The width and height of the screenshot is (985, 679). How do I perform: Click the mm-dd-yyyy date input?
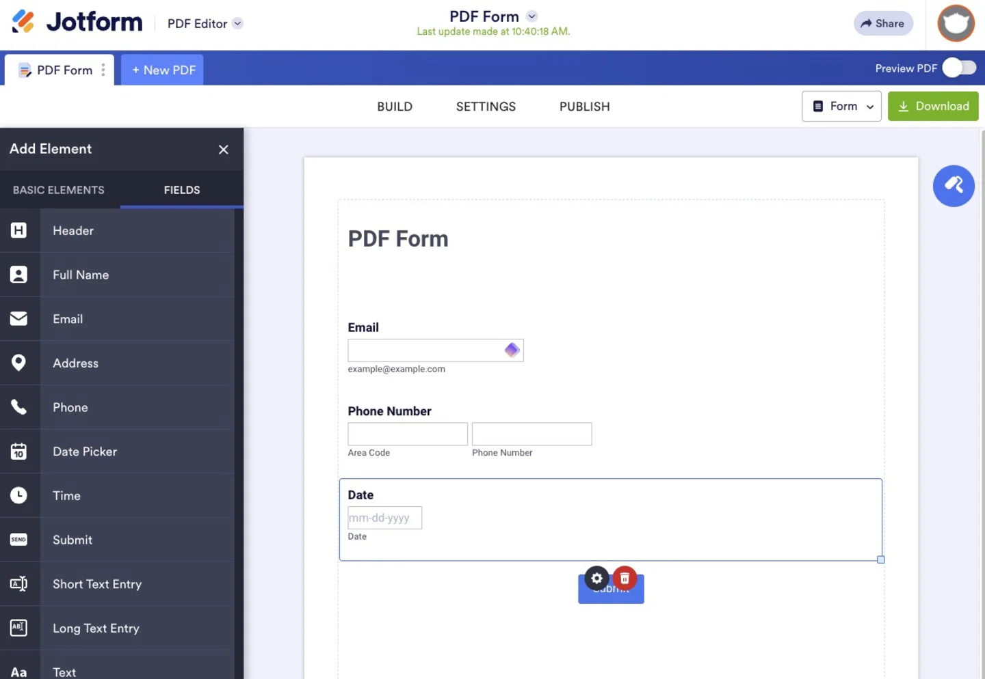coord(384,518)
